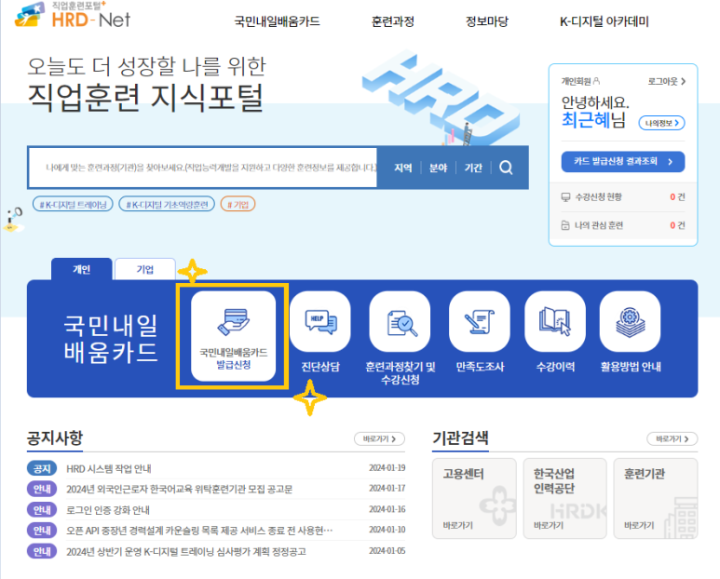720x579 pixels.
Task: Open the 활용방법 안내 gear icon
Action: pos(630,322)
